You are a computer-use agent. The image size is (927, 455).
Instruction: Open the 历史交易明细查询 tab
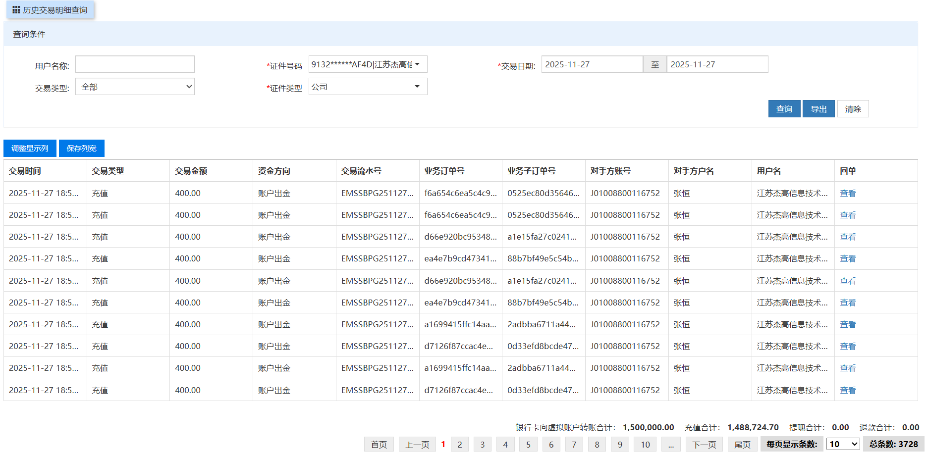(x=55, y=10)
